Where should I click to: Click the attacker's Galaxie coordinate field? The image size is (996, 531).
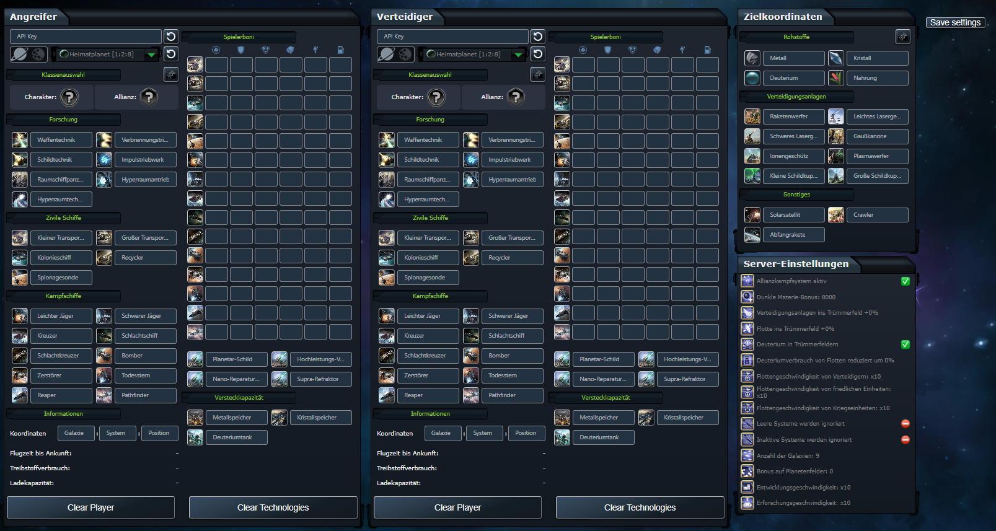click(76, 433)
